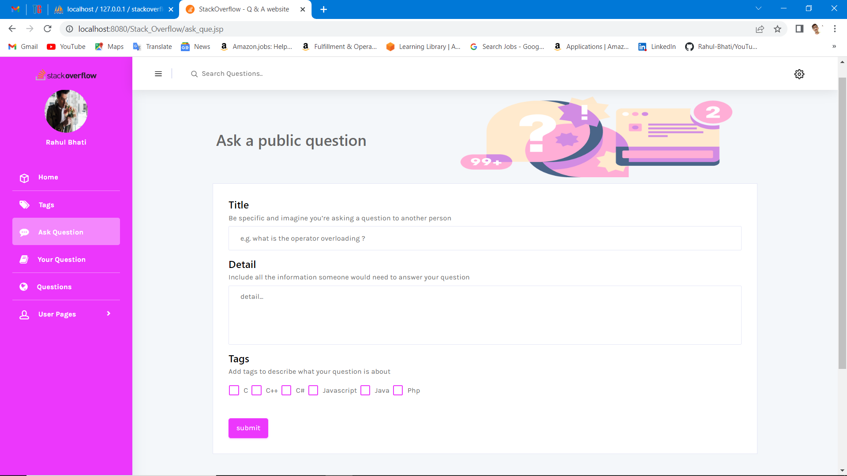
Task: Click the search magnifier icon
Action: click(x=194, y=74)
